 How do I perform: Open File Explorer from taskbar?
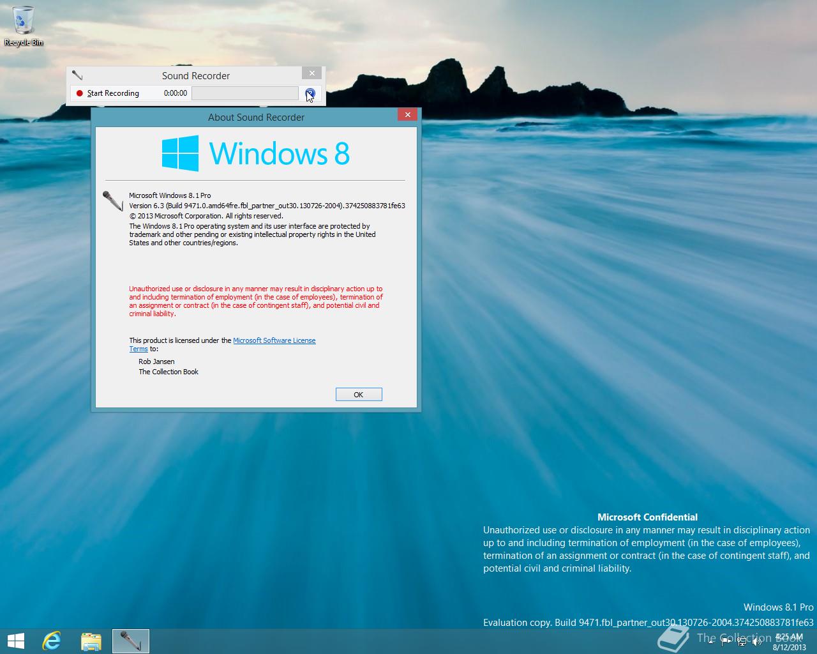pyautogui.click(x=91, y=641)
